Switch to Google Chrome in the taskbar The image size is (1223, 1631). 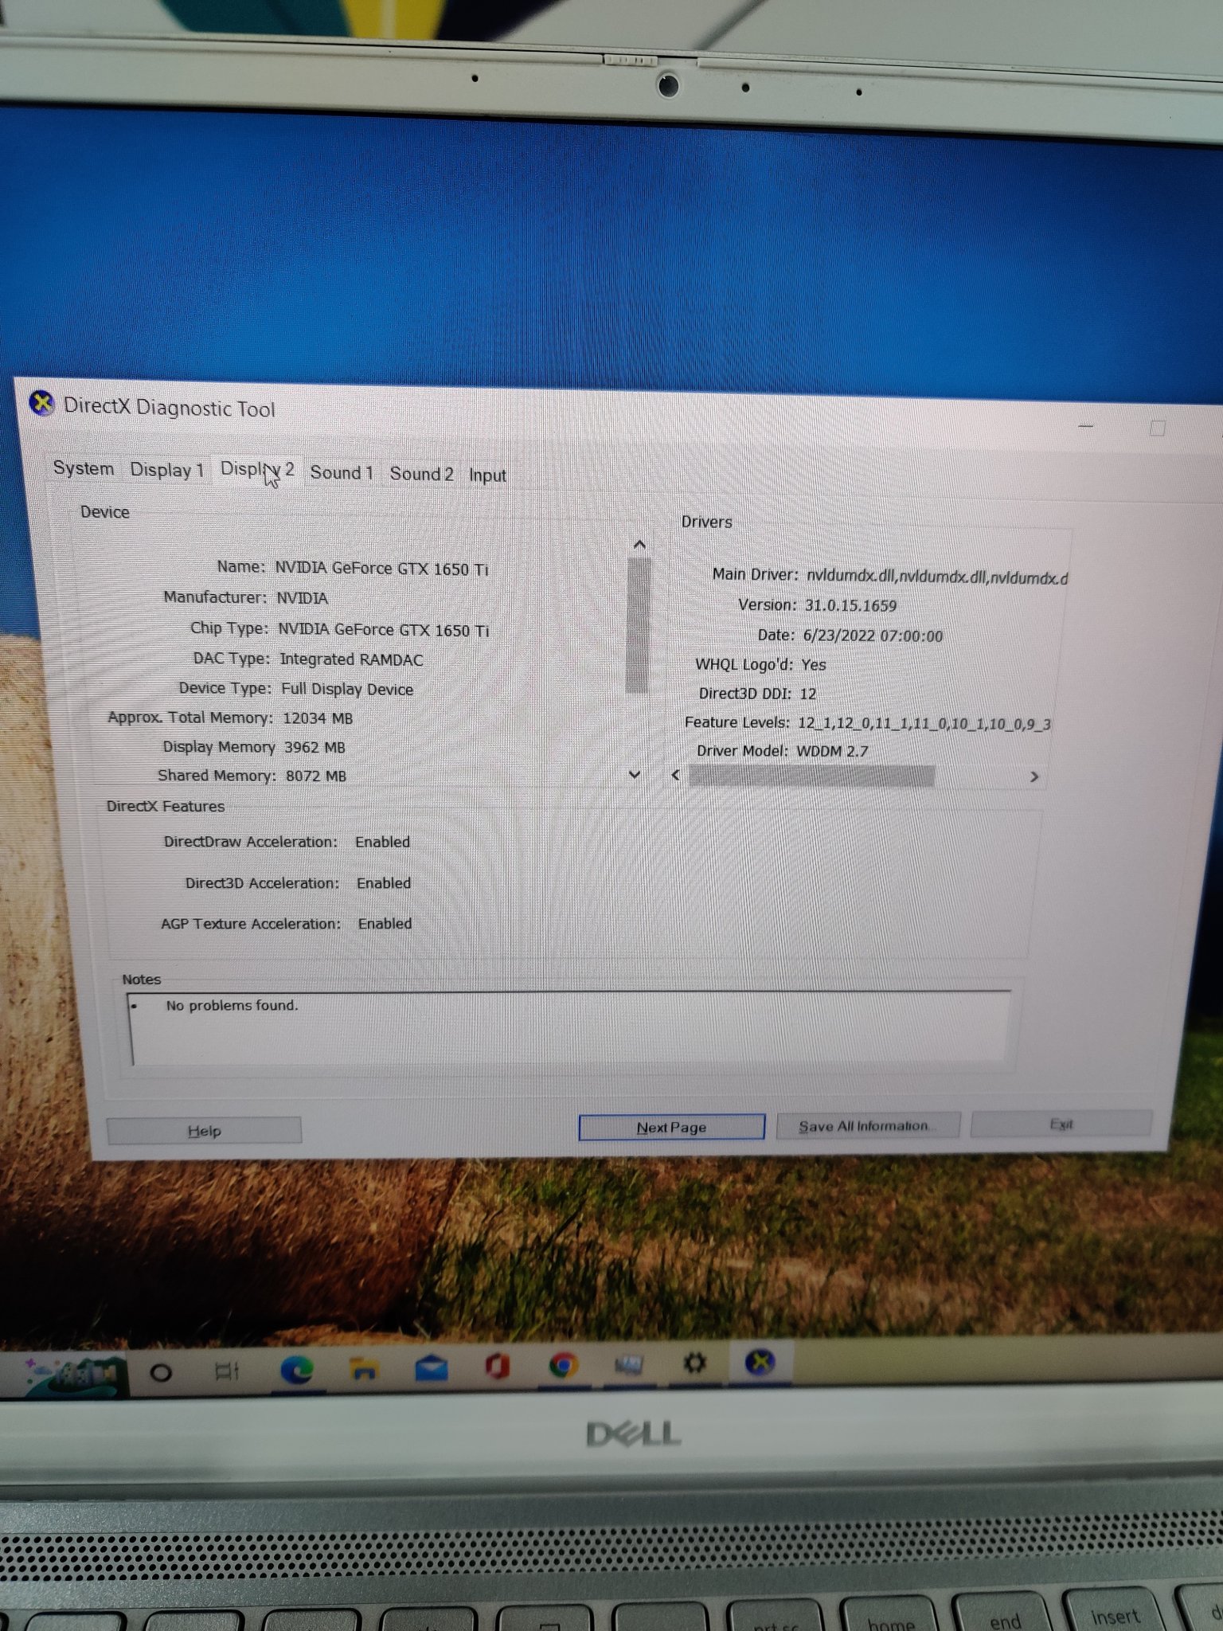coord(564,1367)
